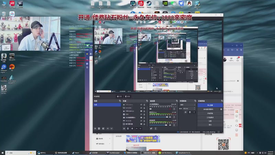
Task: Enable 工作室模式 studio mode button
Action: pyautogui.click(x=210, y=117)
